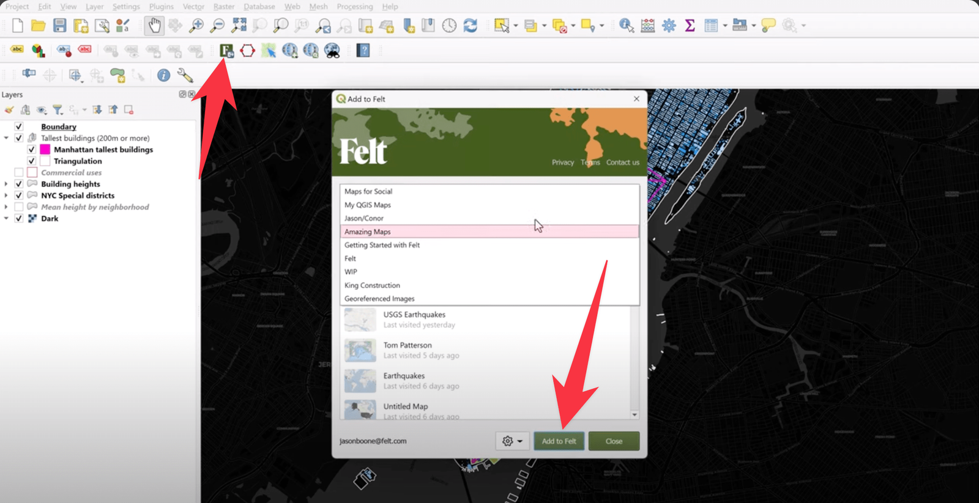Collapse the Tallest buildings layer node
This screenshot has width=979, height=503.
coord(6,138)
